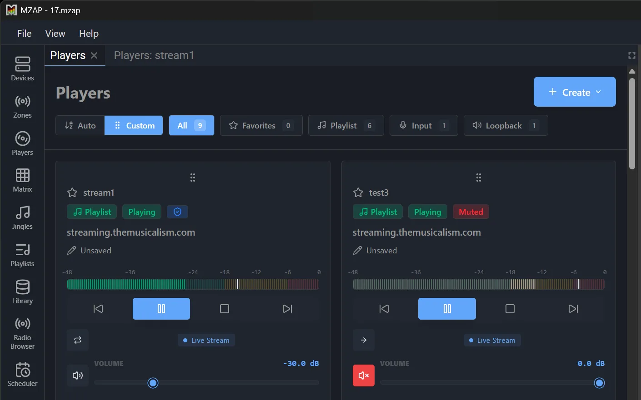This screenshot has width=641, height=400.
Task: Open the Devices sidebar section
Action: pos(22,69)
